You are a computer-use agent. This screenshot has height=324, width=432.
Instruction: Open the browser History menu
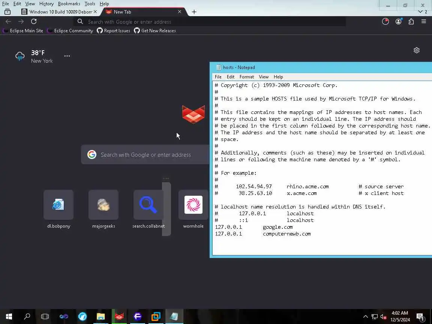click(46, 4)
